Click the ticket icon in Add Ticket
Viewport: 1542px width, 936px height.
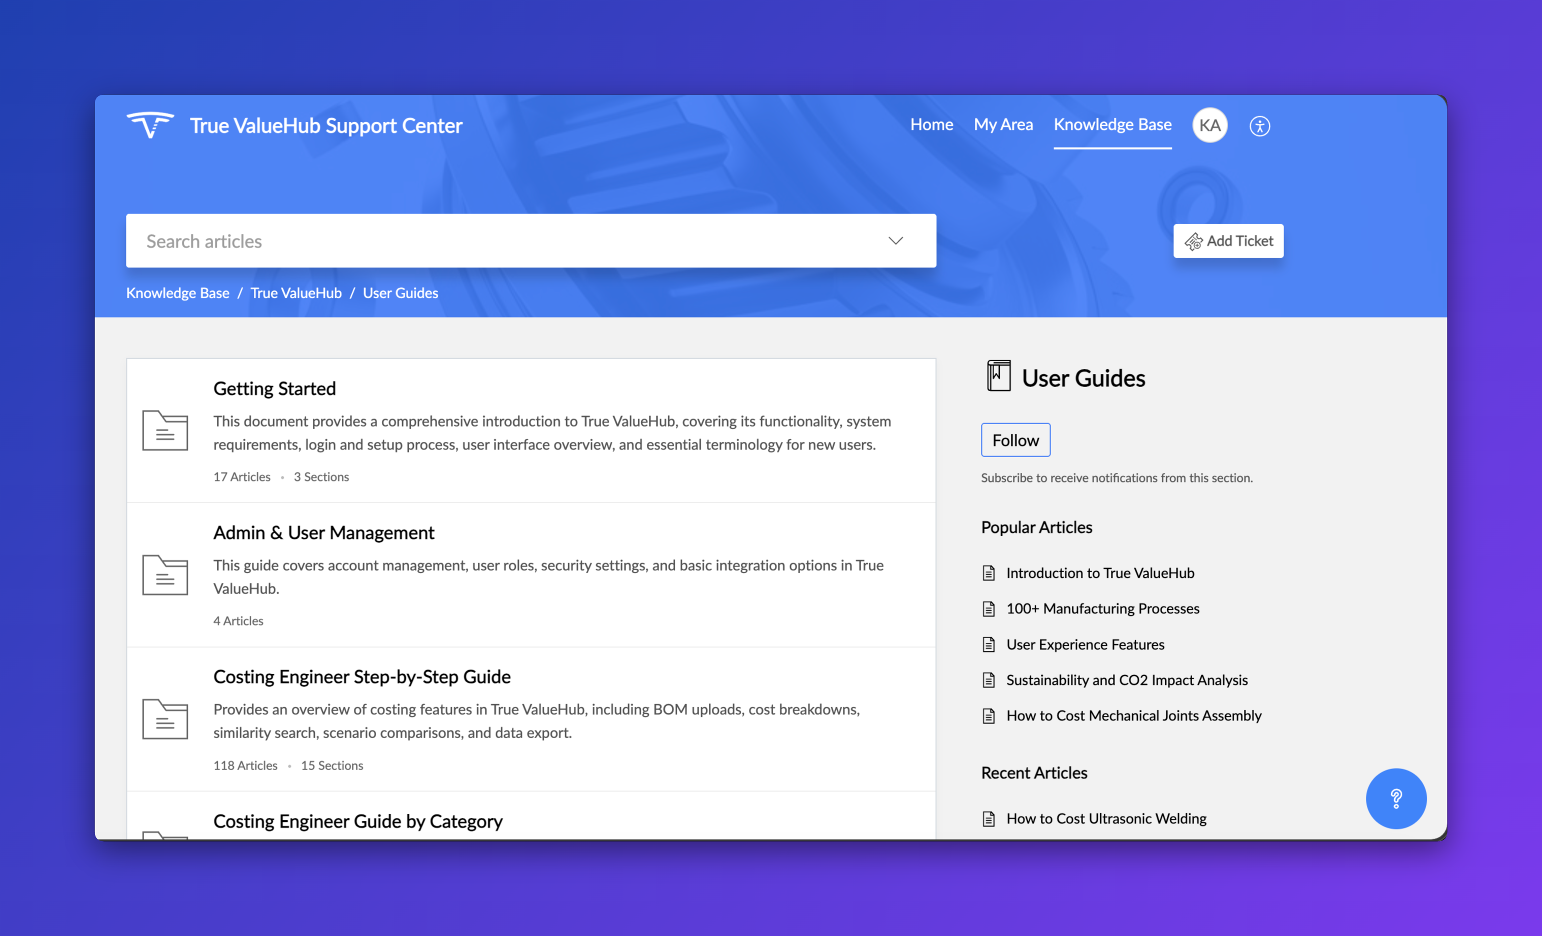(1193, 241)
